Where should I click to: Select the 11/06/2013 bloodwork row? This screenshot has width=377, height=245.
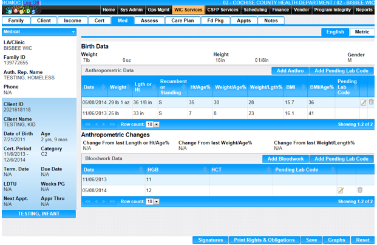[x=228, y=180]
